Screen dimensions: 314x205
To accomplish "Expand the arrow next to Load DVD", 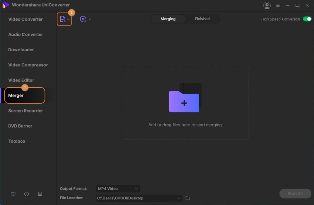I will 90,19.
